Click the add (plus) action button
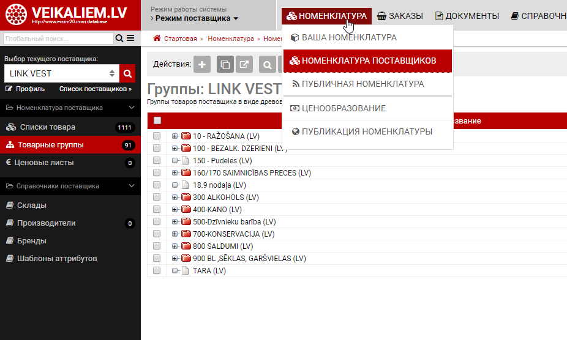Viewport: 567px width, 340px height. [202, 64]
